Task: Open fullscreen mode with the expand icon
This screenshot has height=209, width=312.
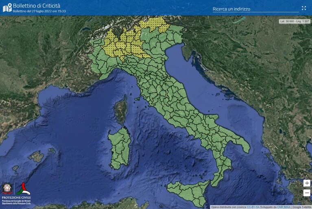Action: click(303, 8)
